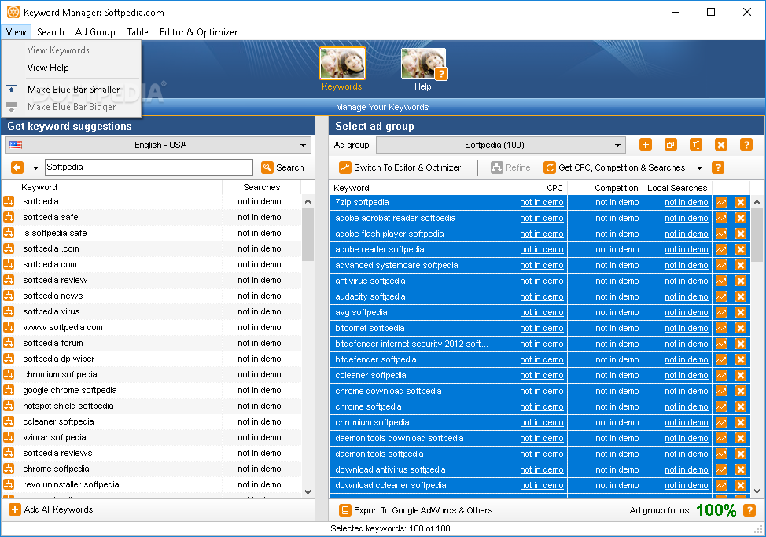Open the View menu
This screenshot has height=537, width=766.
point(16,32)
